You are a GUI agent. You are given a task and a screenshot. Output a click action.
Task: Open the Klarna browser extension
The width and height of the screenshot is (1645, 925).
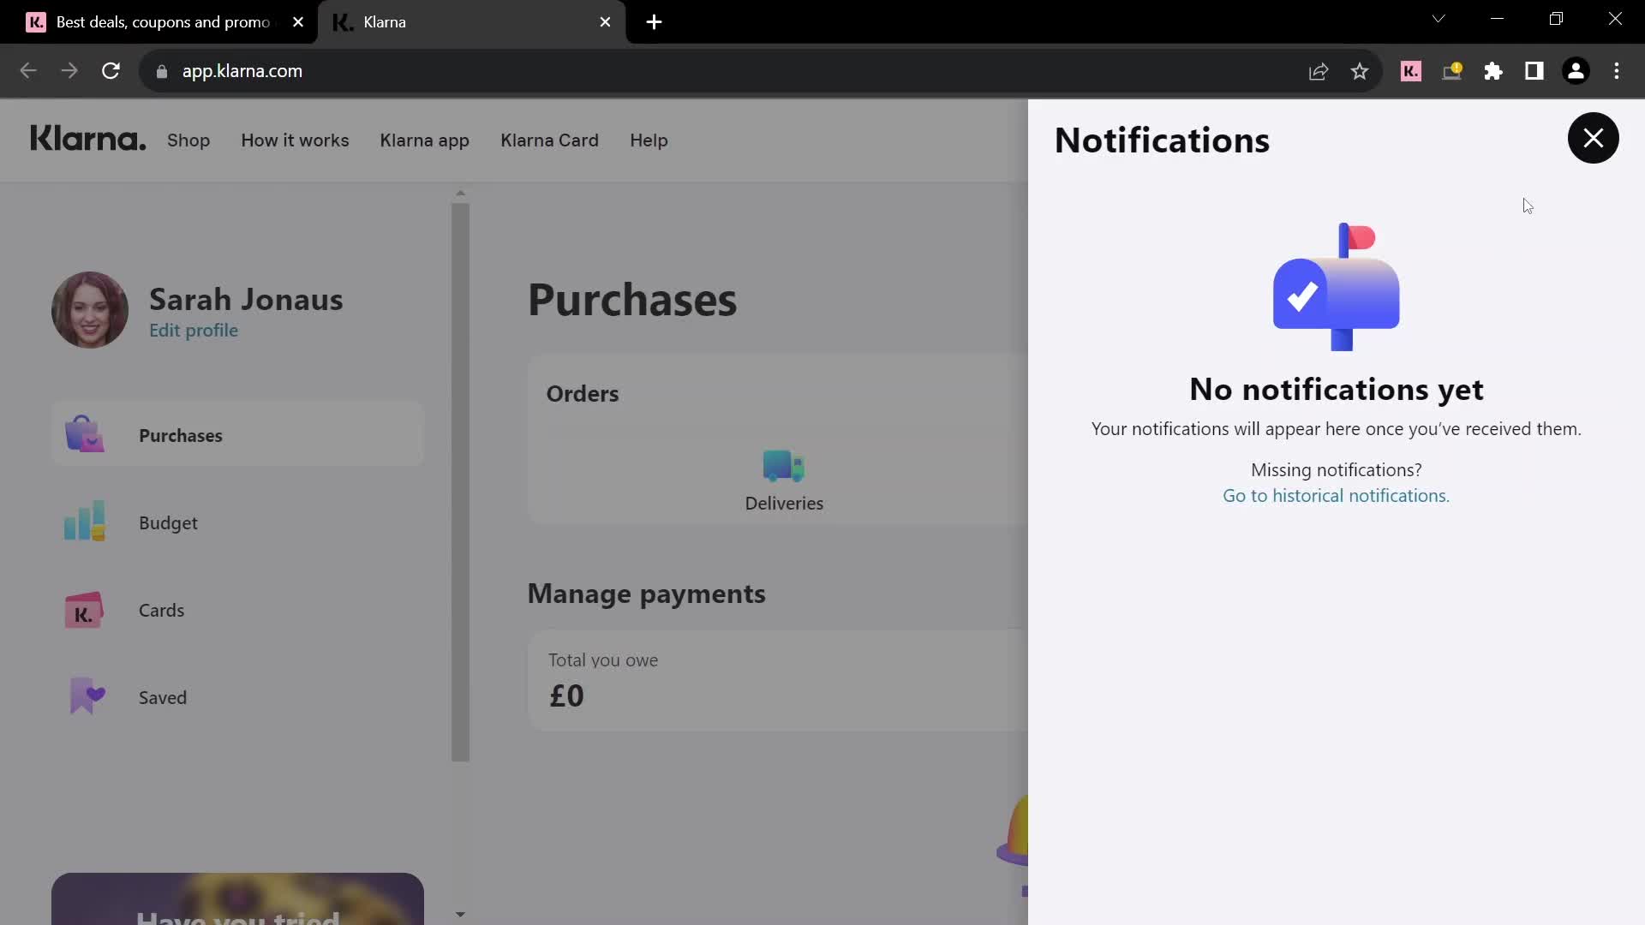(1411, 71)
